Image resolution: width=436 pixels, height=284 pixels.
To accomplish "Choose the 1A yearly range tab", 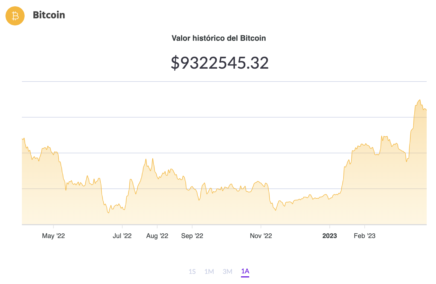I will click(x=245, y=271).
